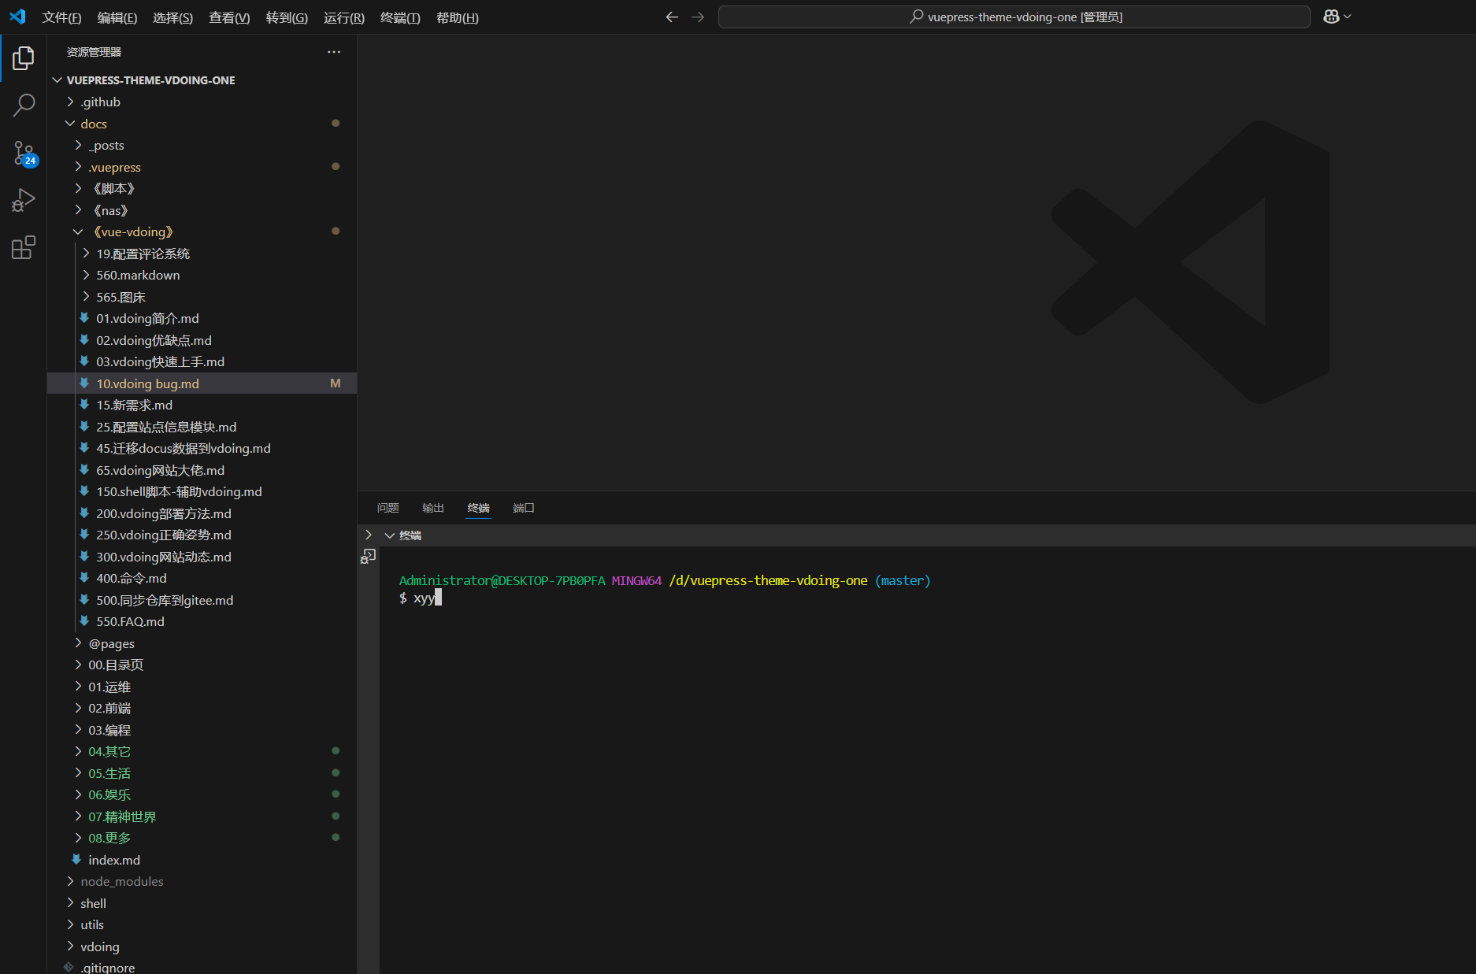Select the modified 10.vdoing bug.md file
The image size is (1476, 974).
coord(202,383)
